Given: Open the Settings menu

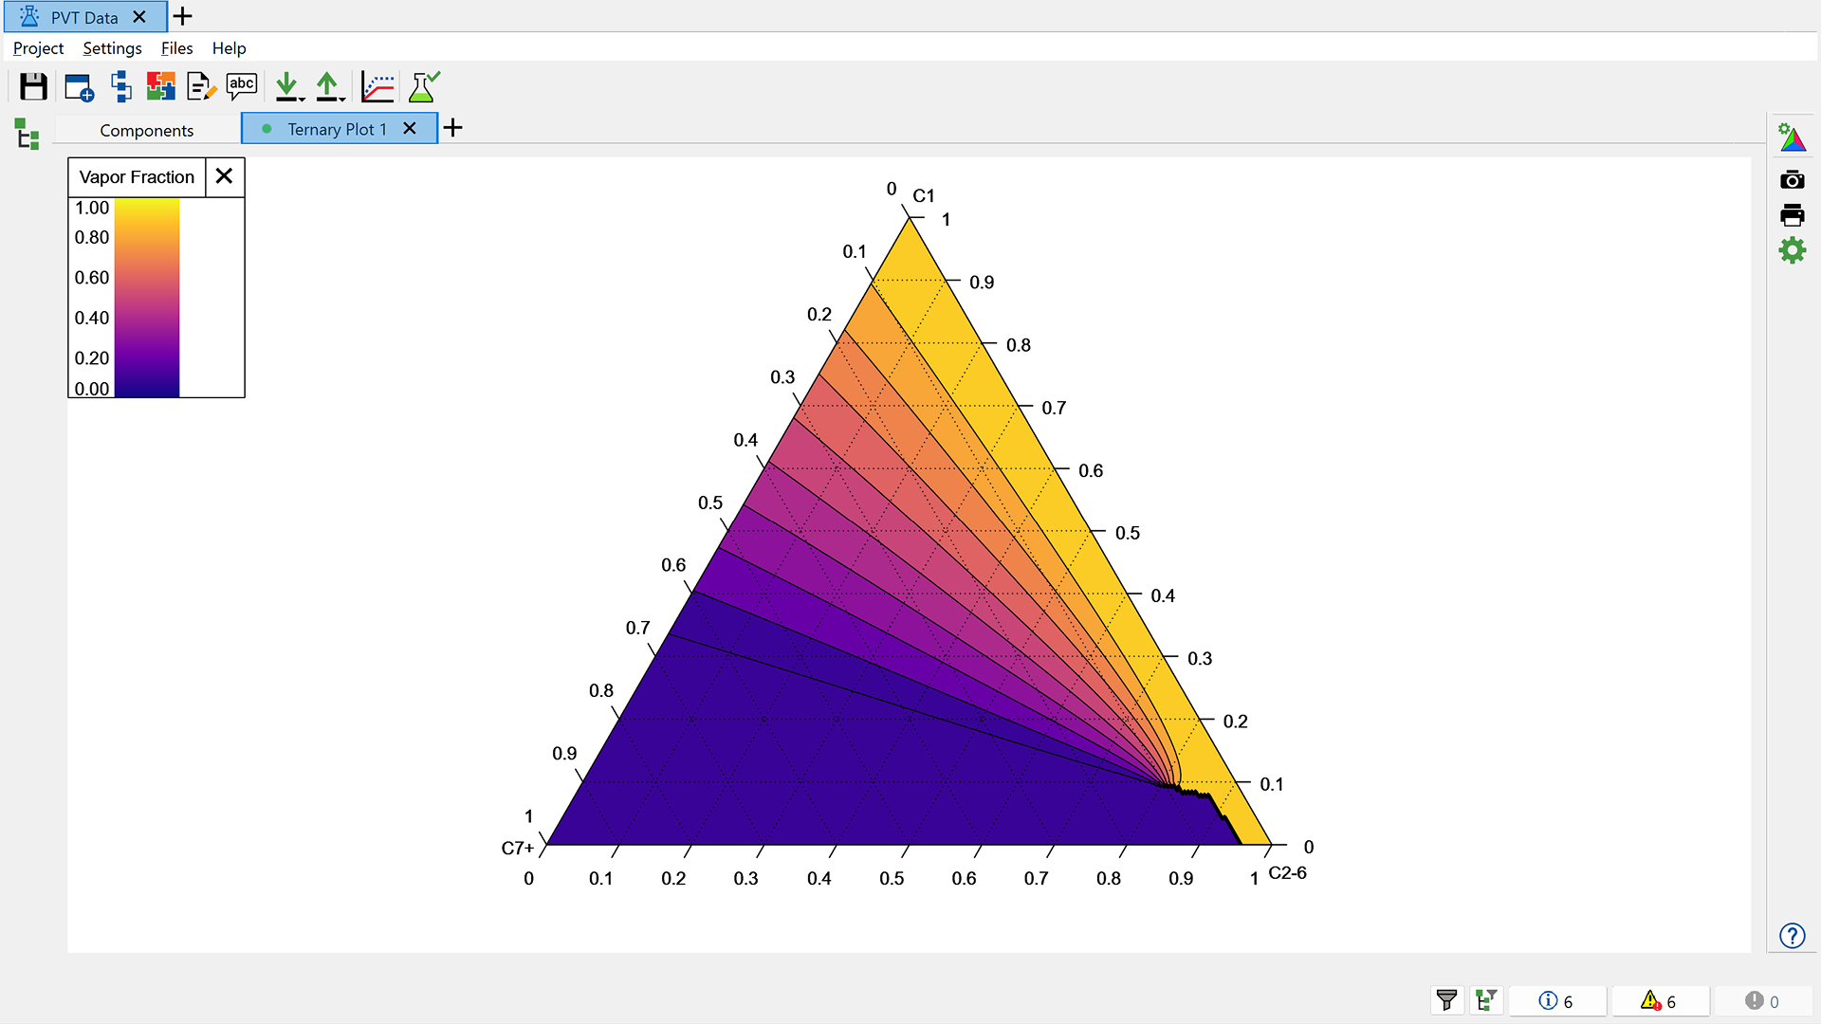Looking at the screenshot, I should pos(112,48).
